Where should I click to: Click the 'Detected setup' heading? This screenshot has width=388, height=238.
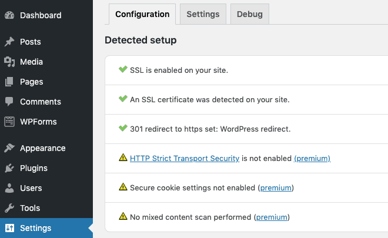pos(141,40)
